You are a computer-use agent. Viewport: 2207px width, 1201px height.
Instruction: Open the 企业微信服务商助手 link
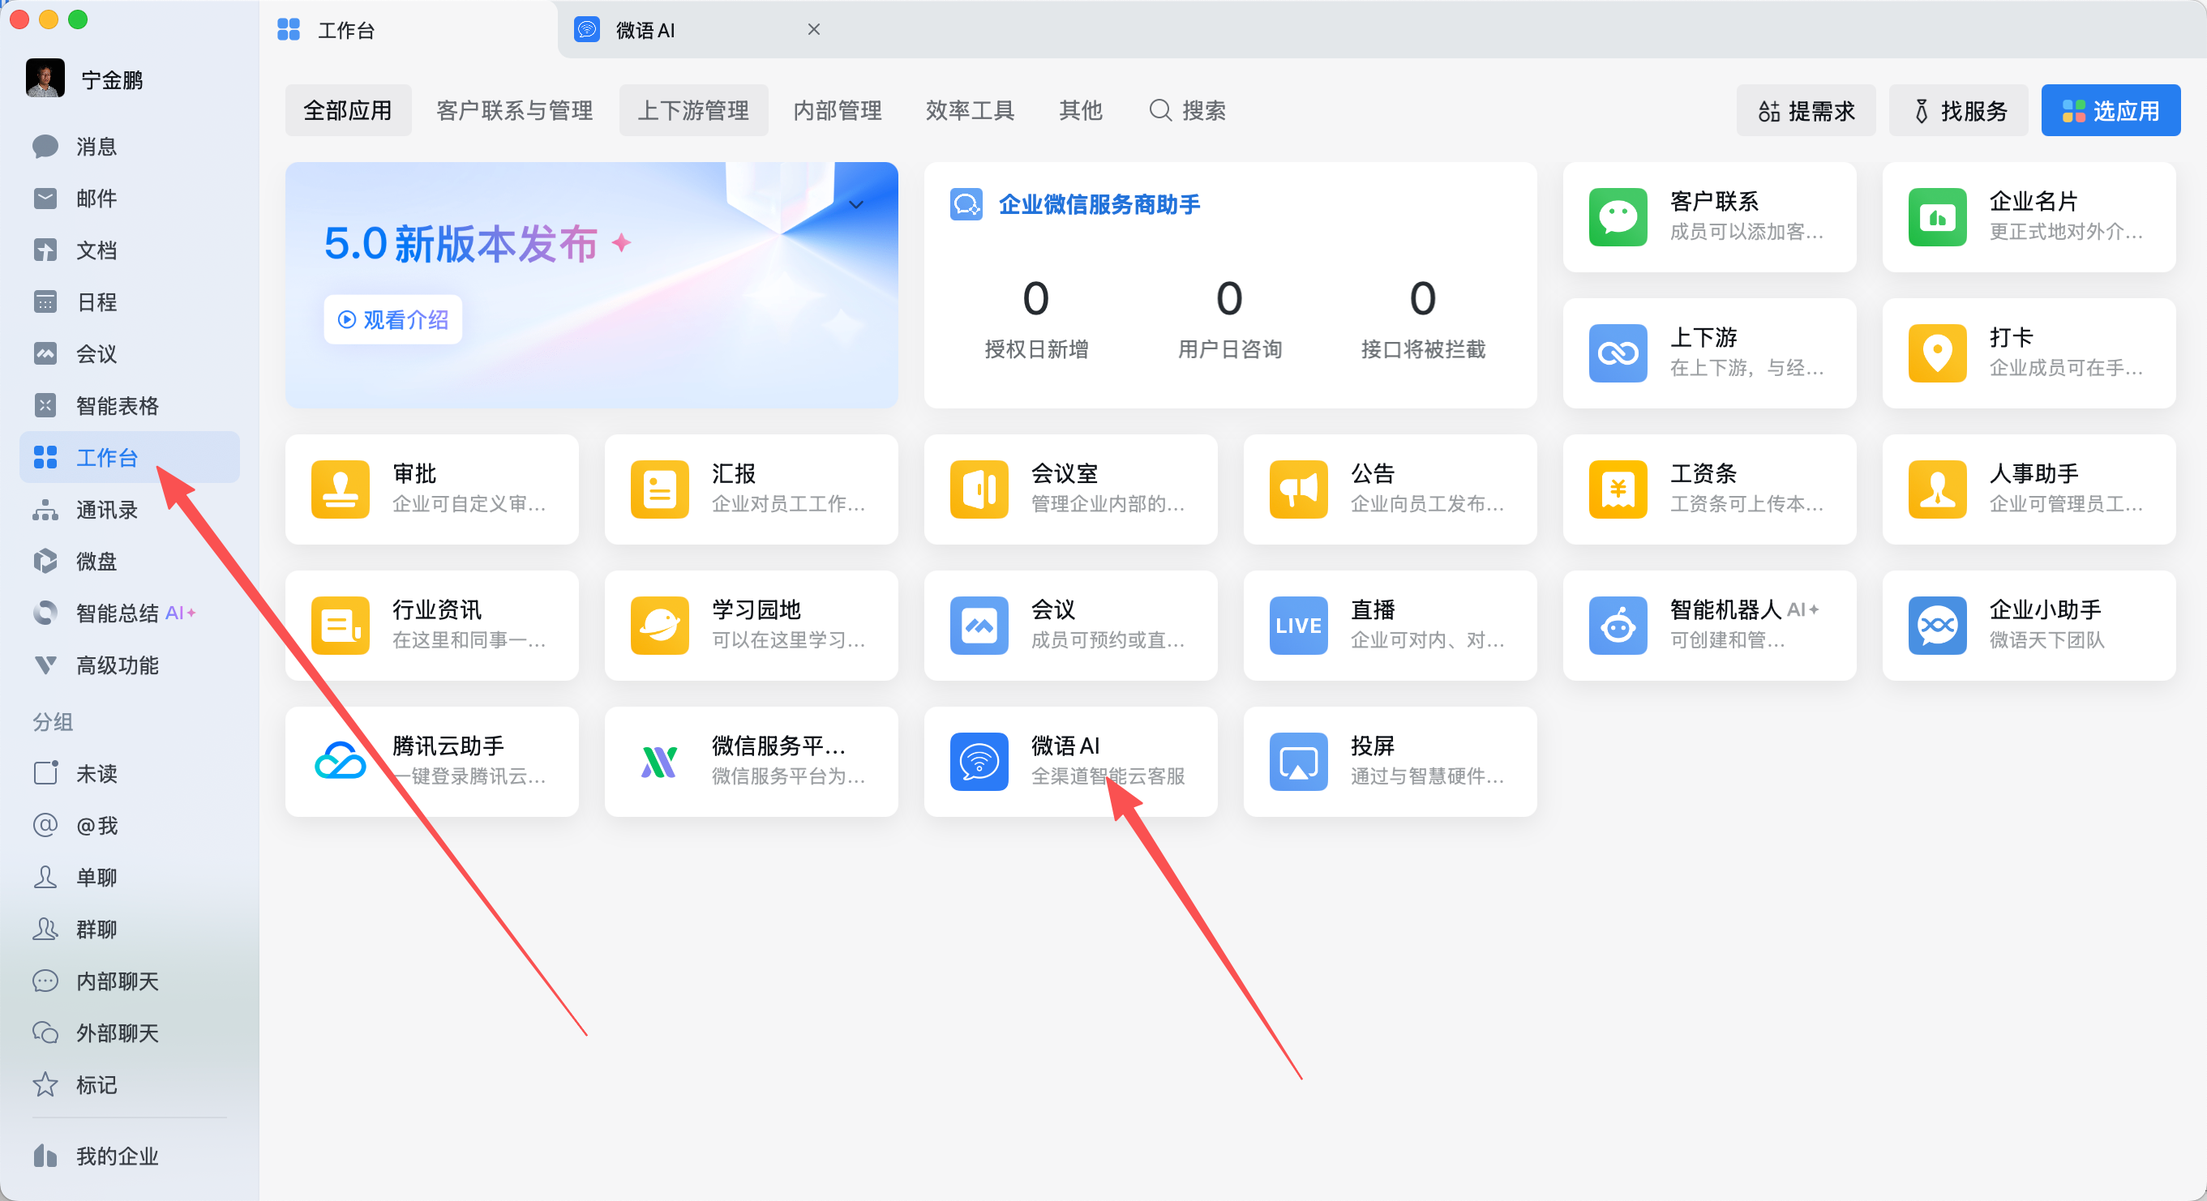pos(1099,204)
